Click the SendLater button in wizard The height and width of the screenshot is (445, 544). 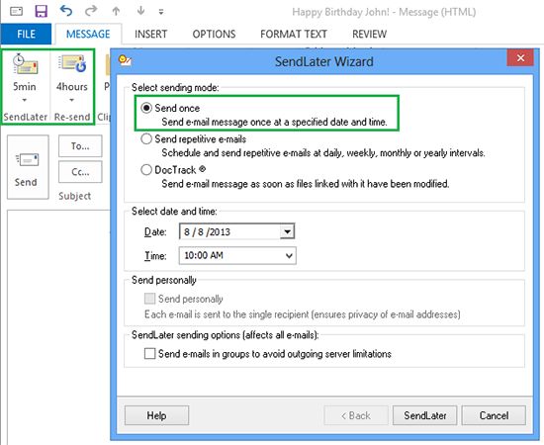(425, 415)
